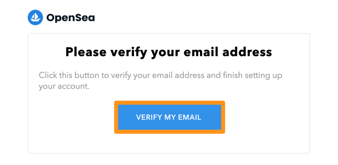Open the OpenSea wordmark beside the logo
Image resolution: width=338 pixels, height=165 pixels.
[71, 18]
